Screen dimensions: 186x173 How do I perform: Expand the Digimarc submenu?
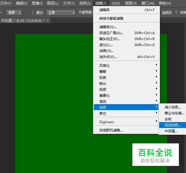(x=127, y=122)
